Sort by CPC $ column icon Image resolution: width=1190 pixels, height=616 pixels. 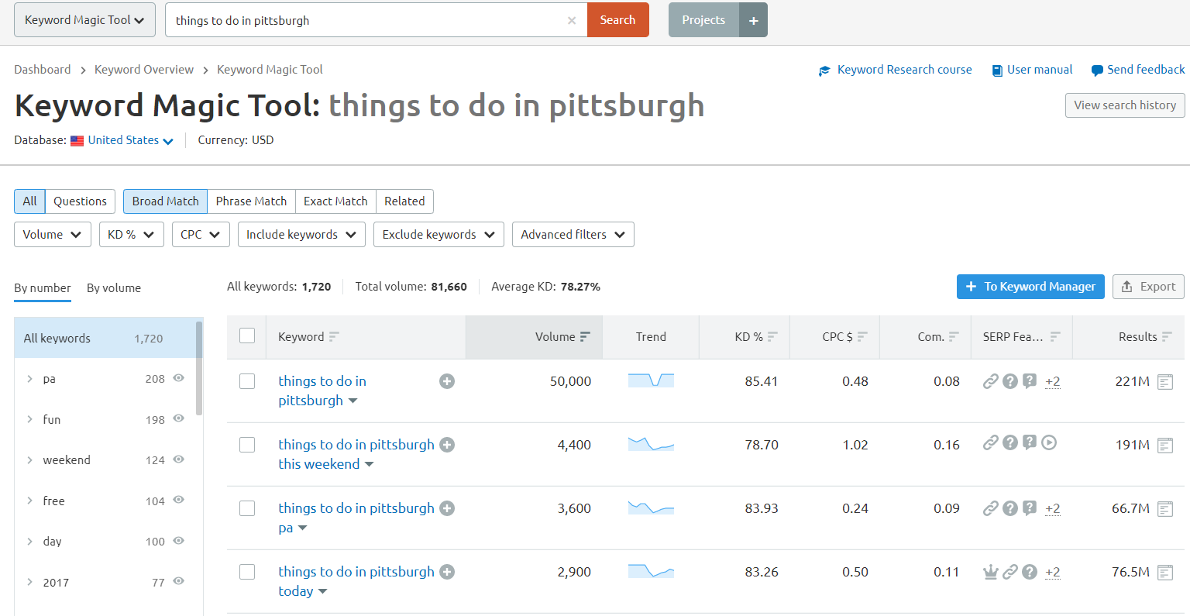coord(862,337)
